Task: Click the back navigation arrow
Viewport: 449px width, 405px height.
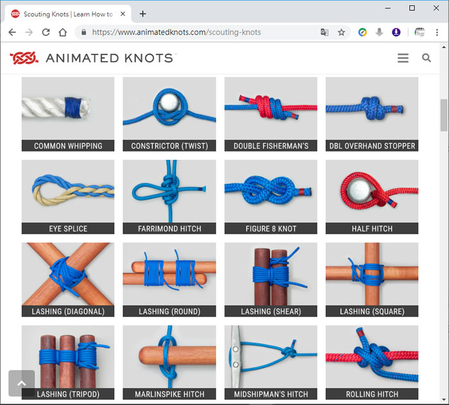Action: pyautogui.click(x=12, y=32)
